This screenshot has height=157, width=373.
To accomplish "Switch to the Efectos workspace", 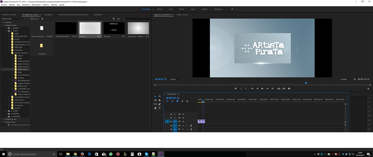I will tap(181, 9).
